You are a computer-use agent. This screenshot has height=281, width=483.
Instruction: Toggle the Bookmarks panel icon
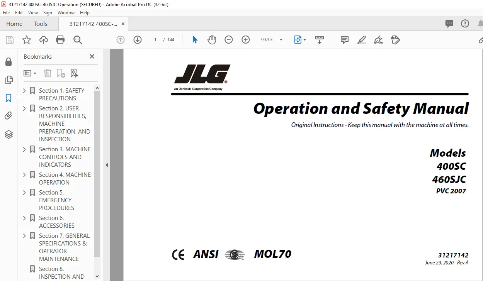click(9, 98)
